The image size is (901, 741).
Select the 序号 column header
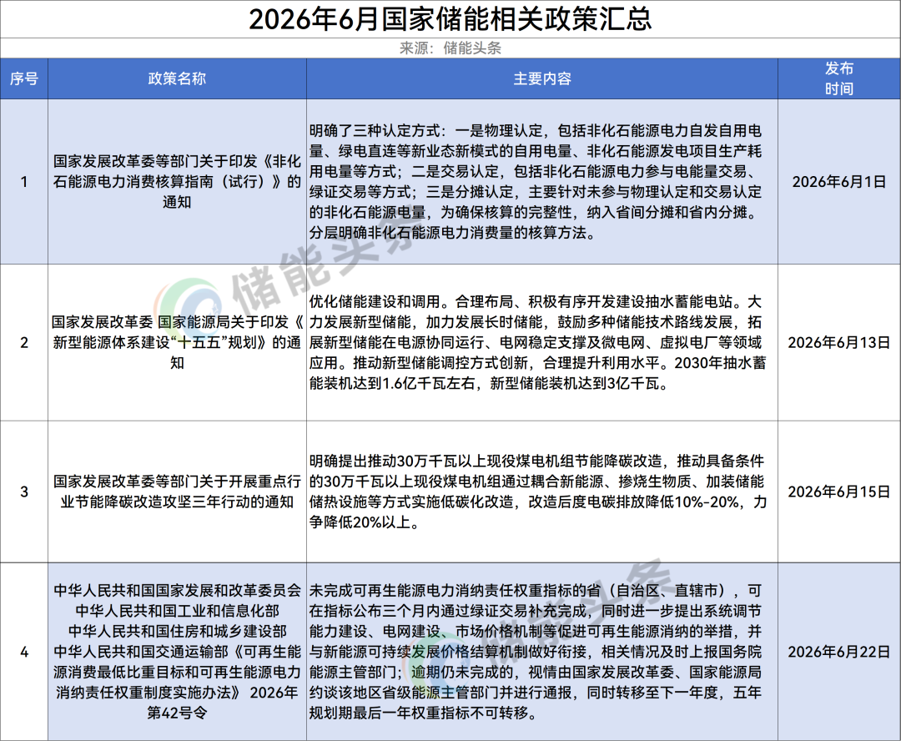[24, 78]
